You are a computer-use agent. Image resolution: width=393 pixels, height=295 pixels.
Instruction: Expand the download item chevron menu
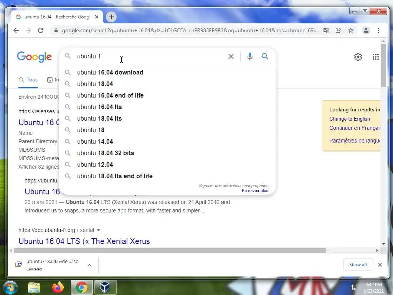tap(89, 265)
